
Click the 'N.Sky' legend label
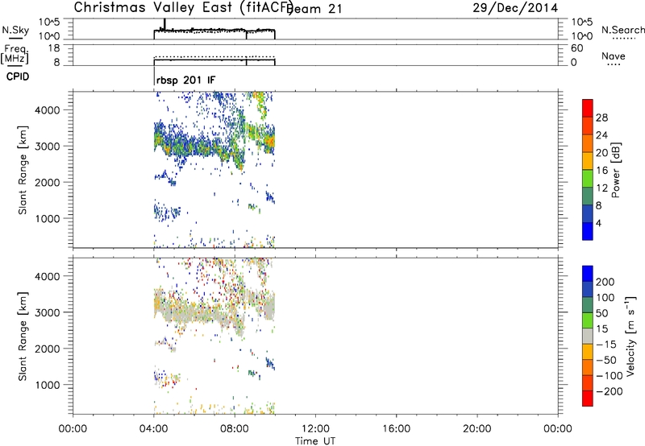pos(15,30)
